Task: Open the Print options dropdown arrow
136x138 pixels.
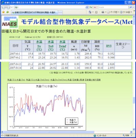Action: click(106, 12)
